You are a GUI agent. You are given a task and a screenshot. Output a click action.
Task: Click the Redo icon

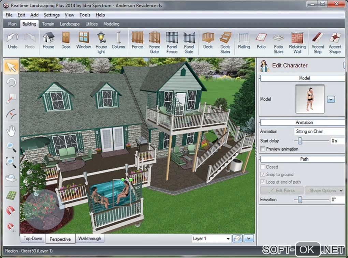[x=30, y=41]
